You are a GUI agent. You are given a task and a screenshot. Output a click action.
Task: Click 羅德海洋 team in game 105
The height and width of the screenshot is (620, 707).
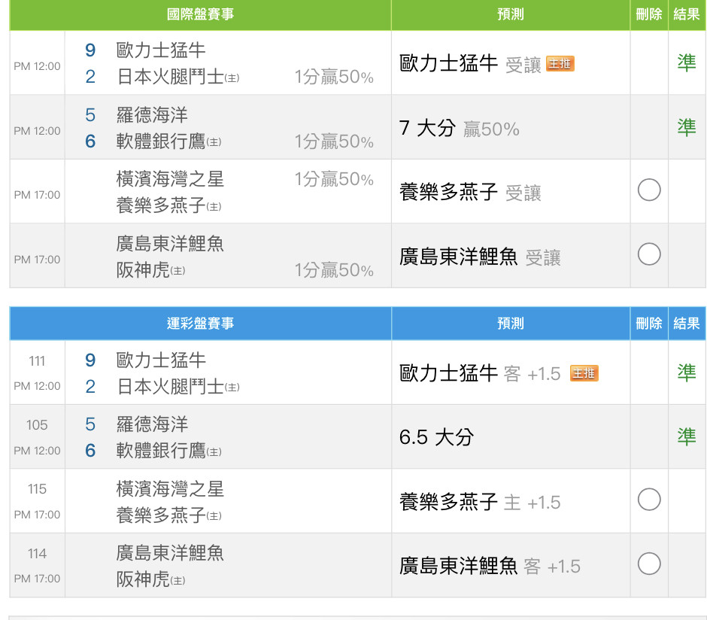tap(152, 424)
